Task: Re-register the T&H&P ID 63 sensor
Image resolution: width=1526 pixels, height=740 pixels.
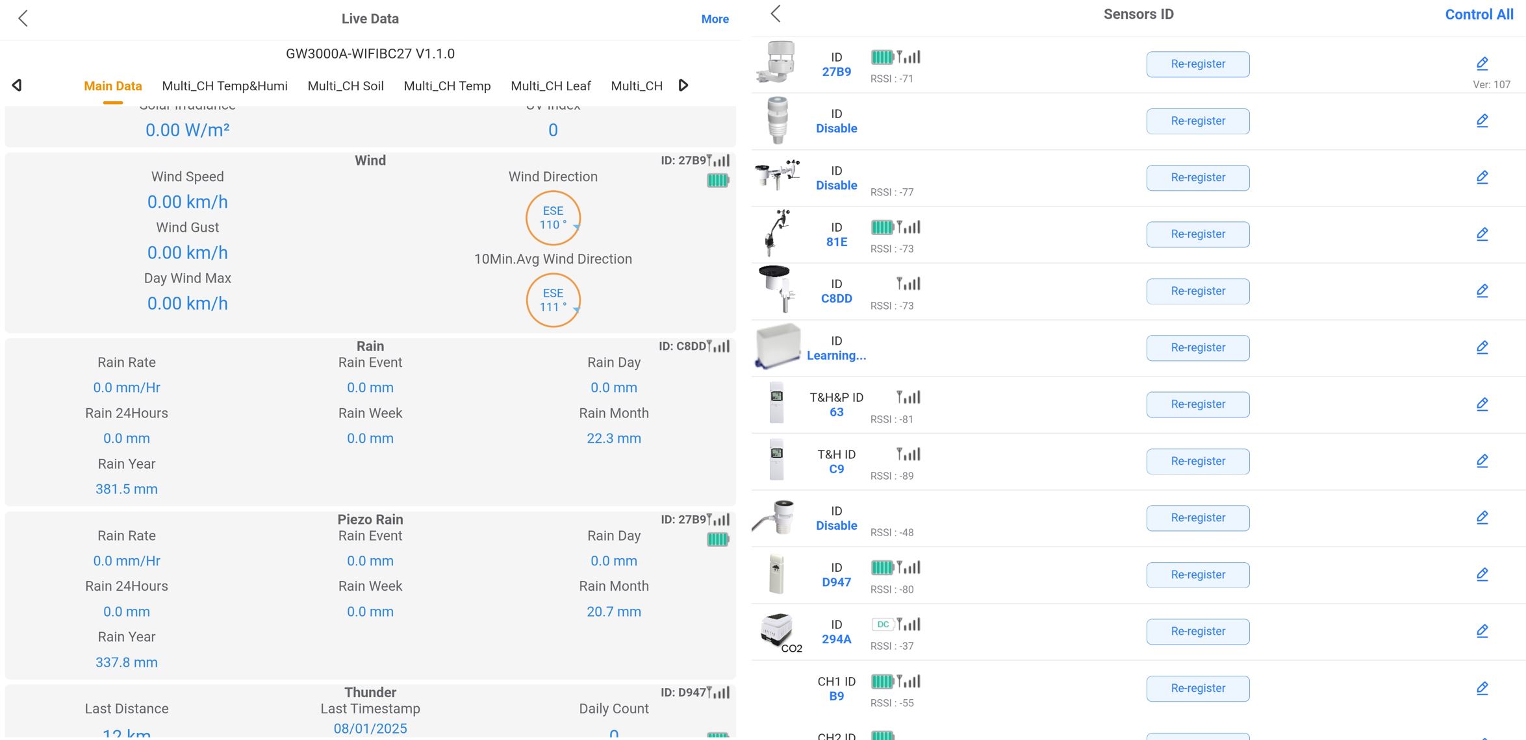Action: (x=1197, y=404)
